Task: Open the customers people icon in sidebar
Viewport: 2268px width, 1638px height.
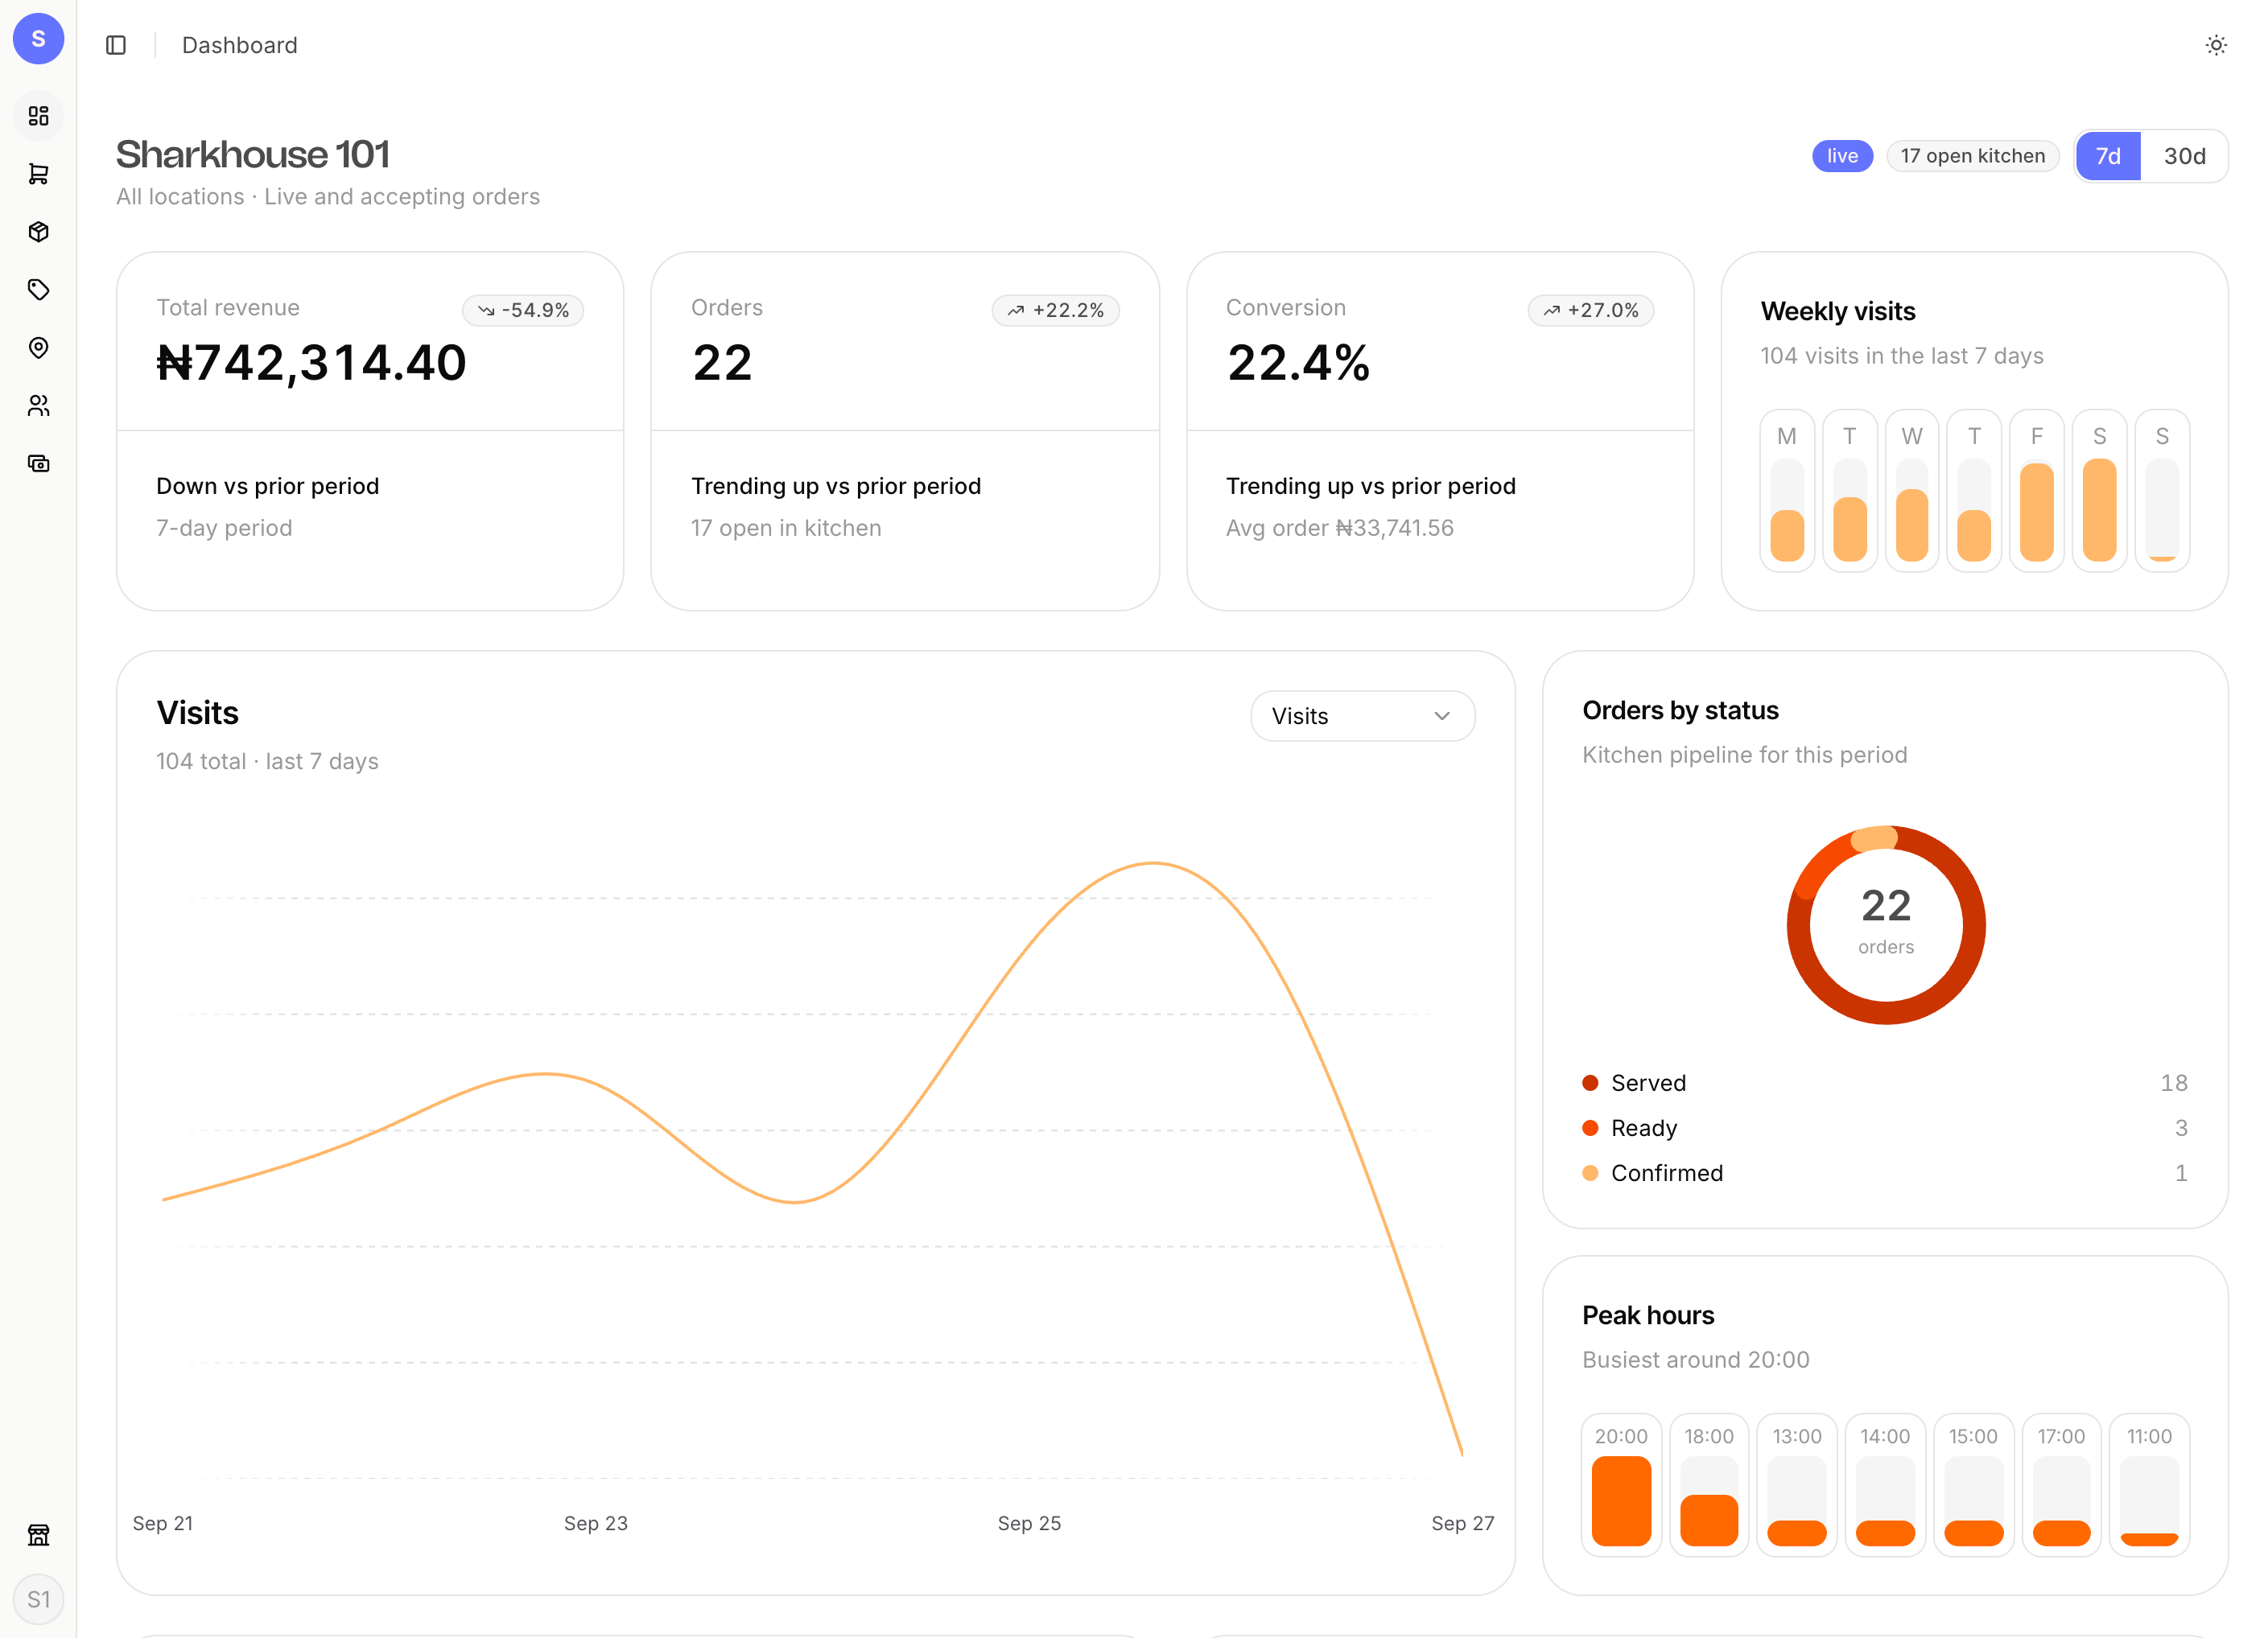Action: (38, 405)
